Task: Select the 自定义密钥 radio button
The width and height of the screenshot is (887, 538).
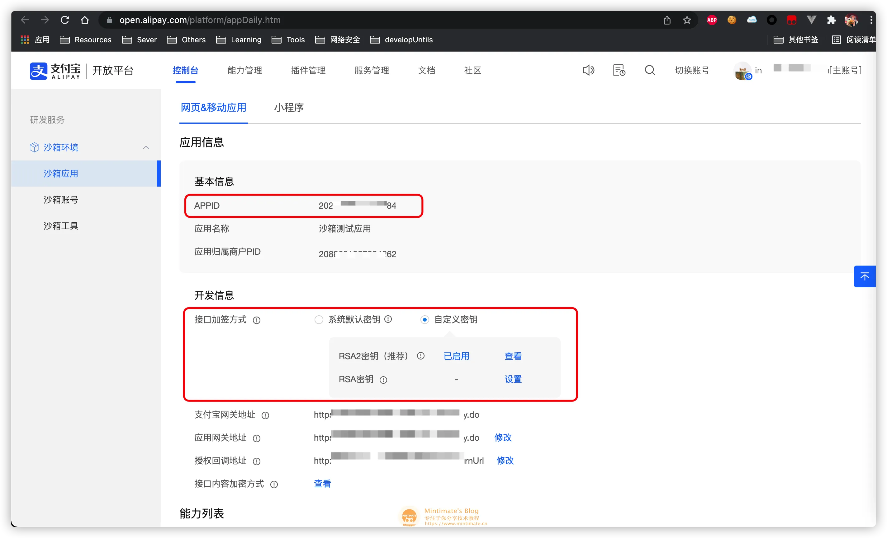Action: (425, 319)
